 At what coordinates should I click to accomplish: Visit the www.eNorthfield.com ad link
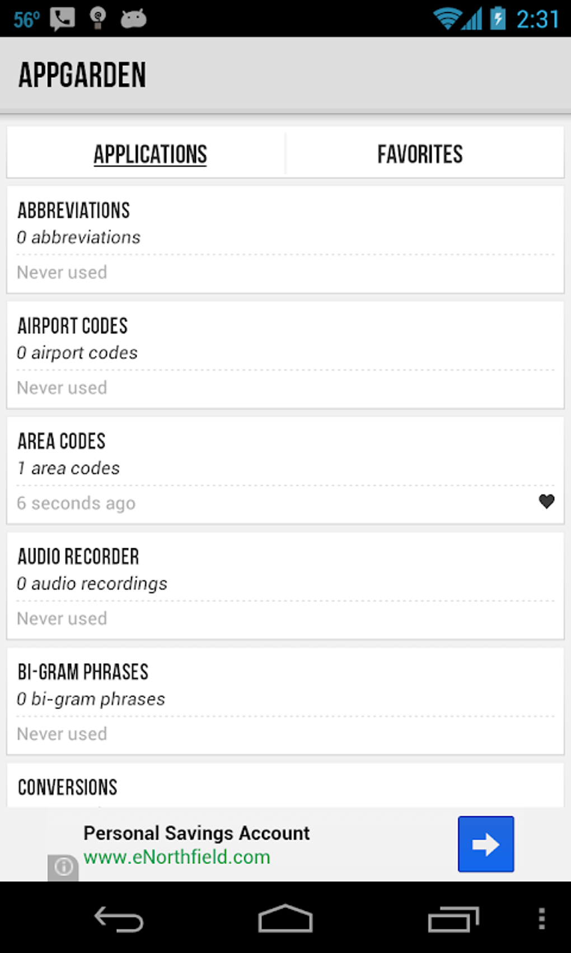pos(177,857)
